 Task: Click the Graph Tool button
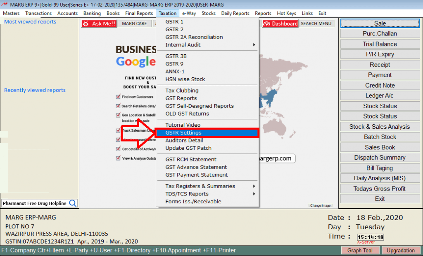click(x=360, y=250)
